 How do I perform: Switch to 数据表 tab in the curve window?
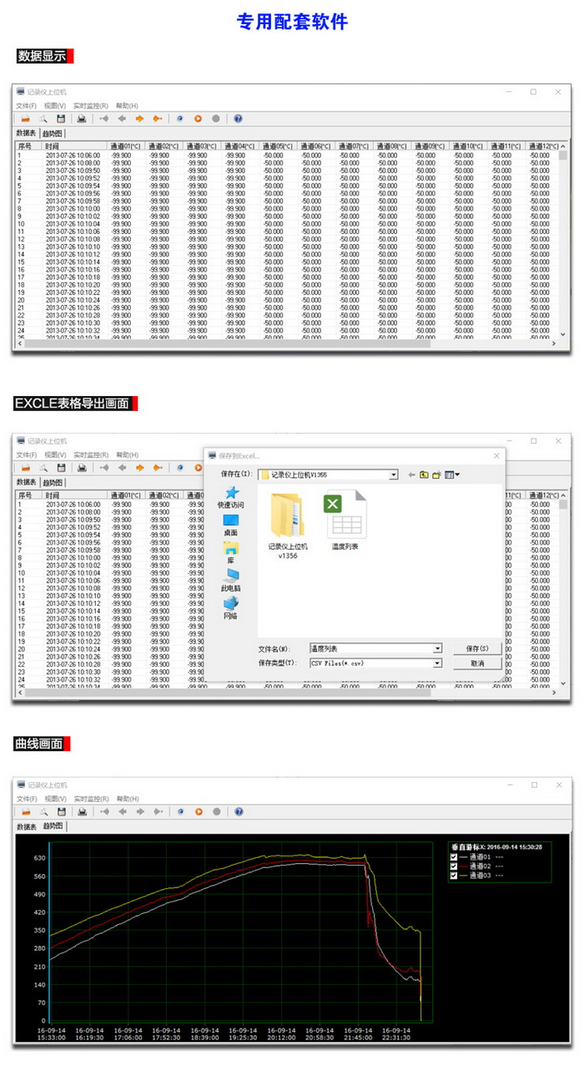[x=27, y=826]
